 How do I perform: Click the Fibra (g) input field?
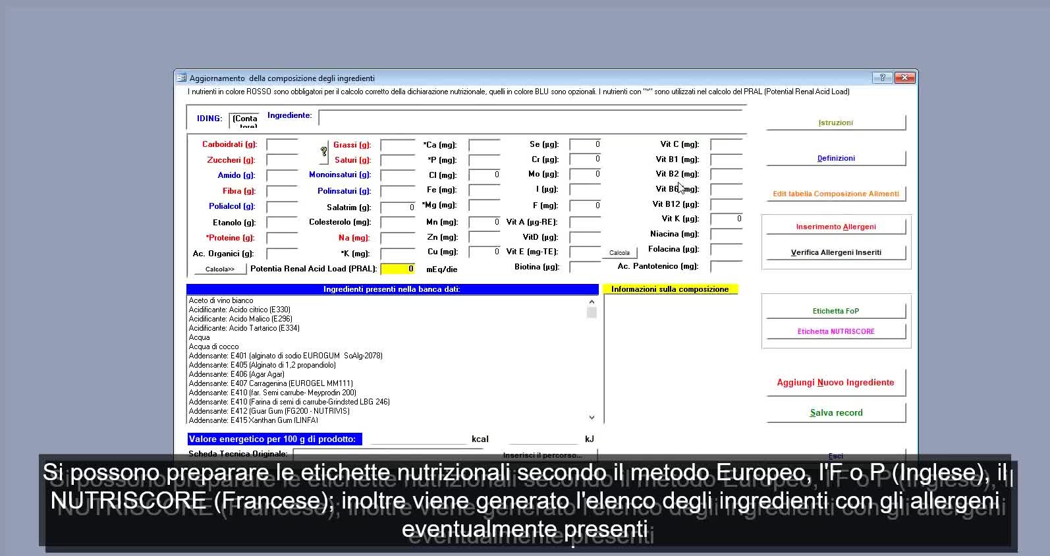[282, 192]
